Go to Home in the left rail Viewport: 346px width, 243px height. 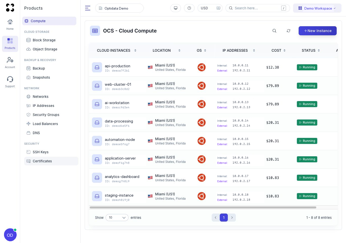10,25
